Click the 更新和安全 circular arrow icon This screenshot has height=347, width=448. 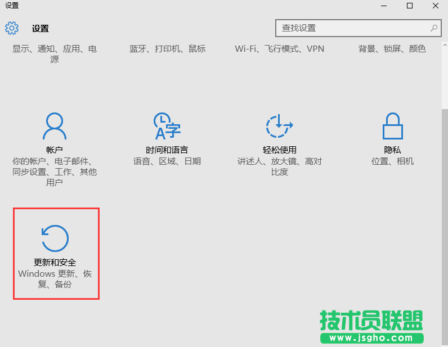(55, 238)
